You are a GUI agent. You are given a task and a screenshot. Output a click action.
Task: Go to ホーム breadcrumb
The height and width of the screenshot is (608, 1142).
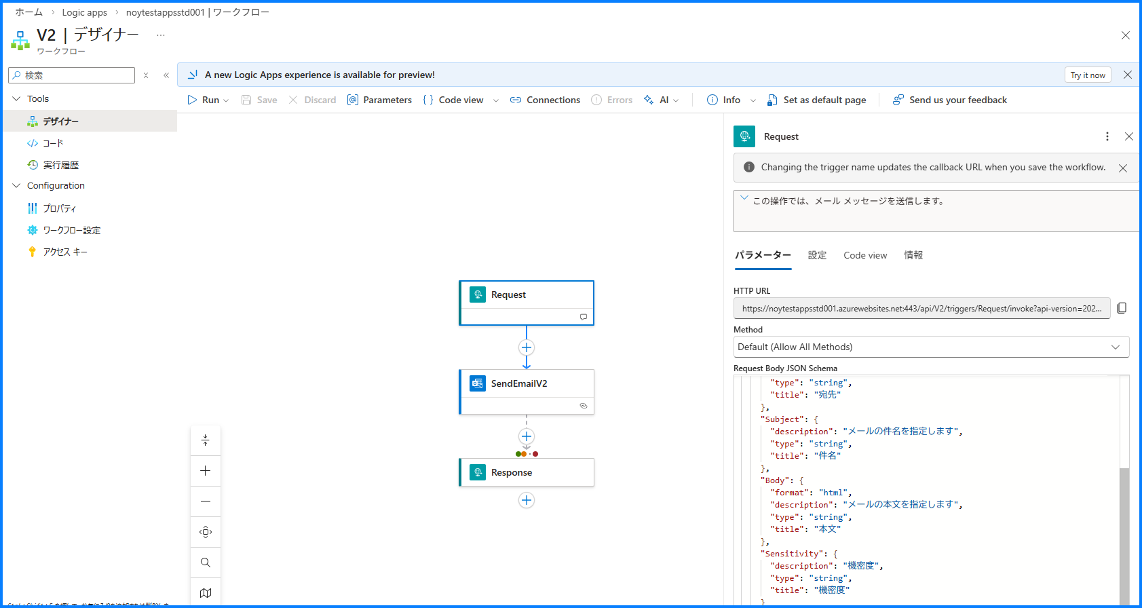click(29, 12)
